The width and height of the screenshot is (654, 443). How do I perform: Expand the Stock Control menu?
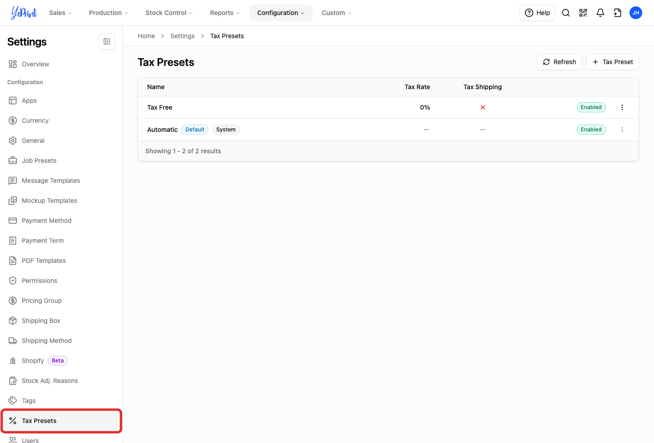click(169, 13)
